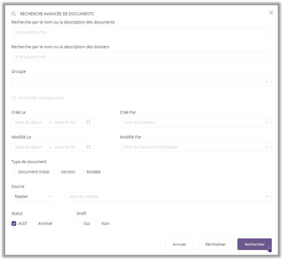Click the X to close the search dialog
Viewport: 283px width, 260px height.
271,13
